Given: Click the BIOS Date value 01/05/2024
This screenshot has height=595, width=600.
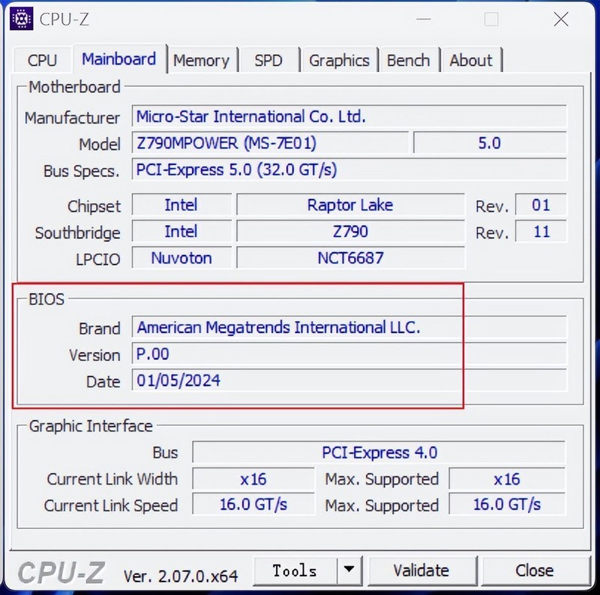Looking at the screenshot, I should 349,380.
